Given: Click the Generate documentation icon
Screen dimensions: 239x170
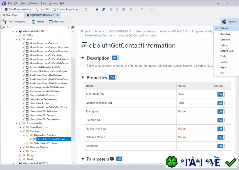Looking at the screenshot, I should coord(51,22).
